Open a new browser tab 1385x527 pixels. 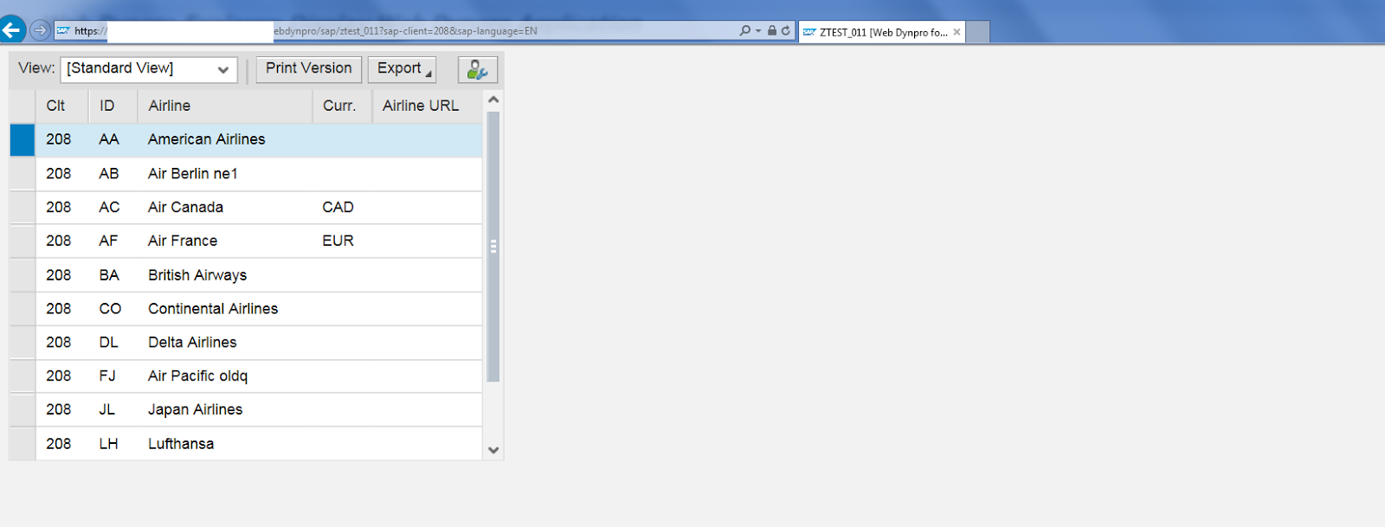(978, 32)
